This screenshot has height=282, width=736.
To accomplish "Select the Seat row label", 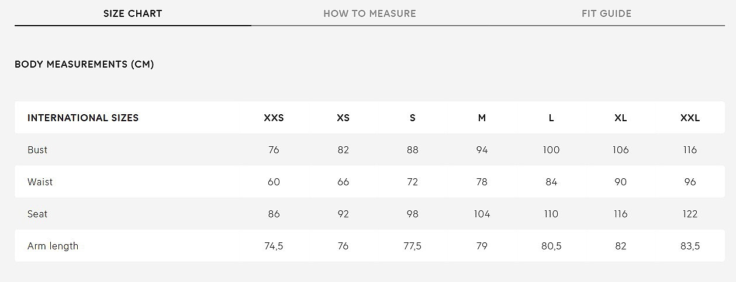I will [x=37, y=214].
